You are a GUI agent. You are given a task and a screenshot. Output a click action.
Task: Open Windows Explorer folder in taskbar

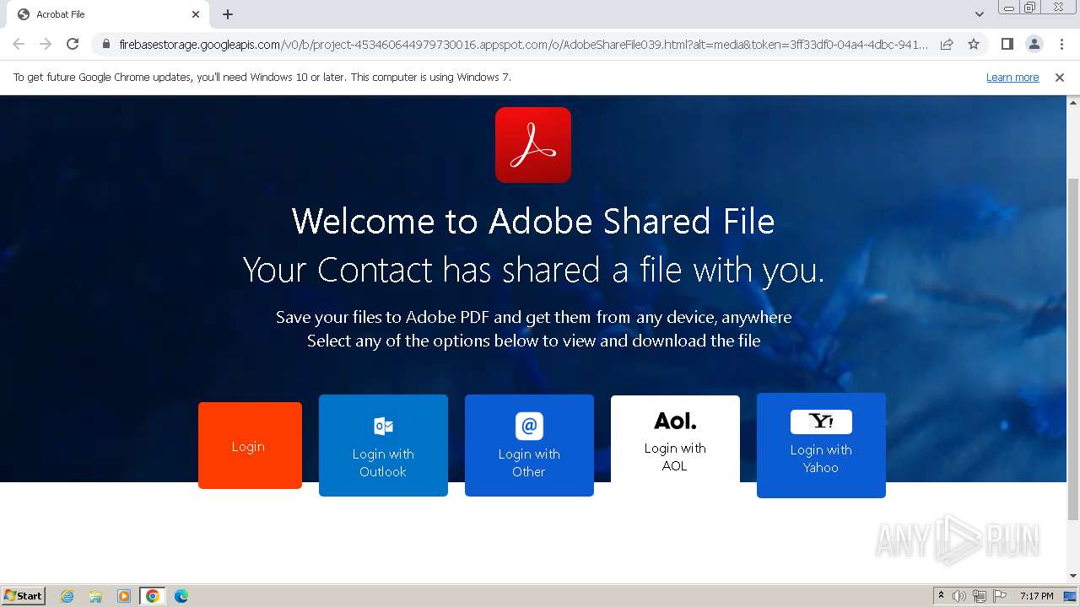[95, 596]
